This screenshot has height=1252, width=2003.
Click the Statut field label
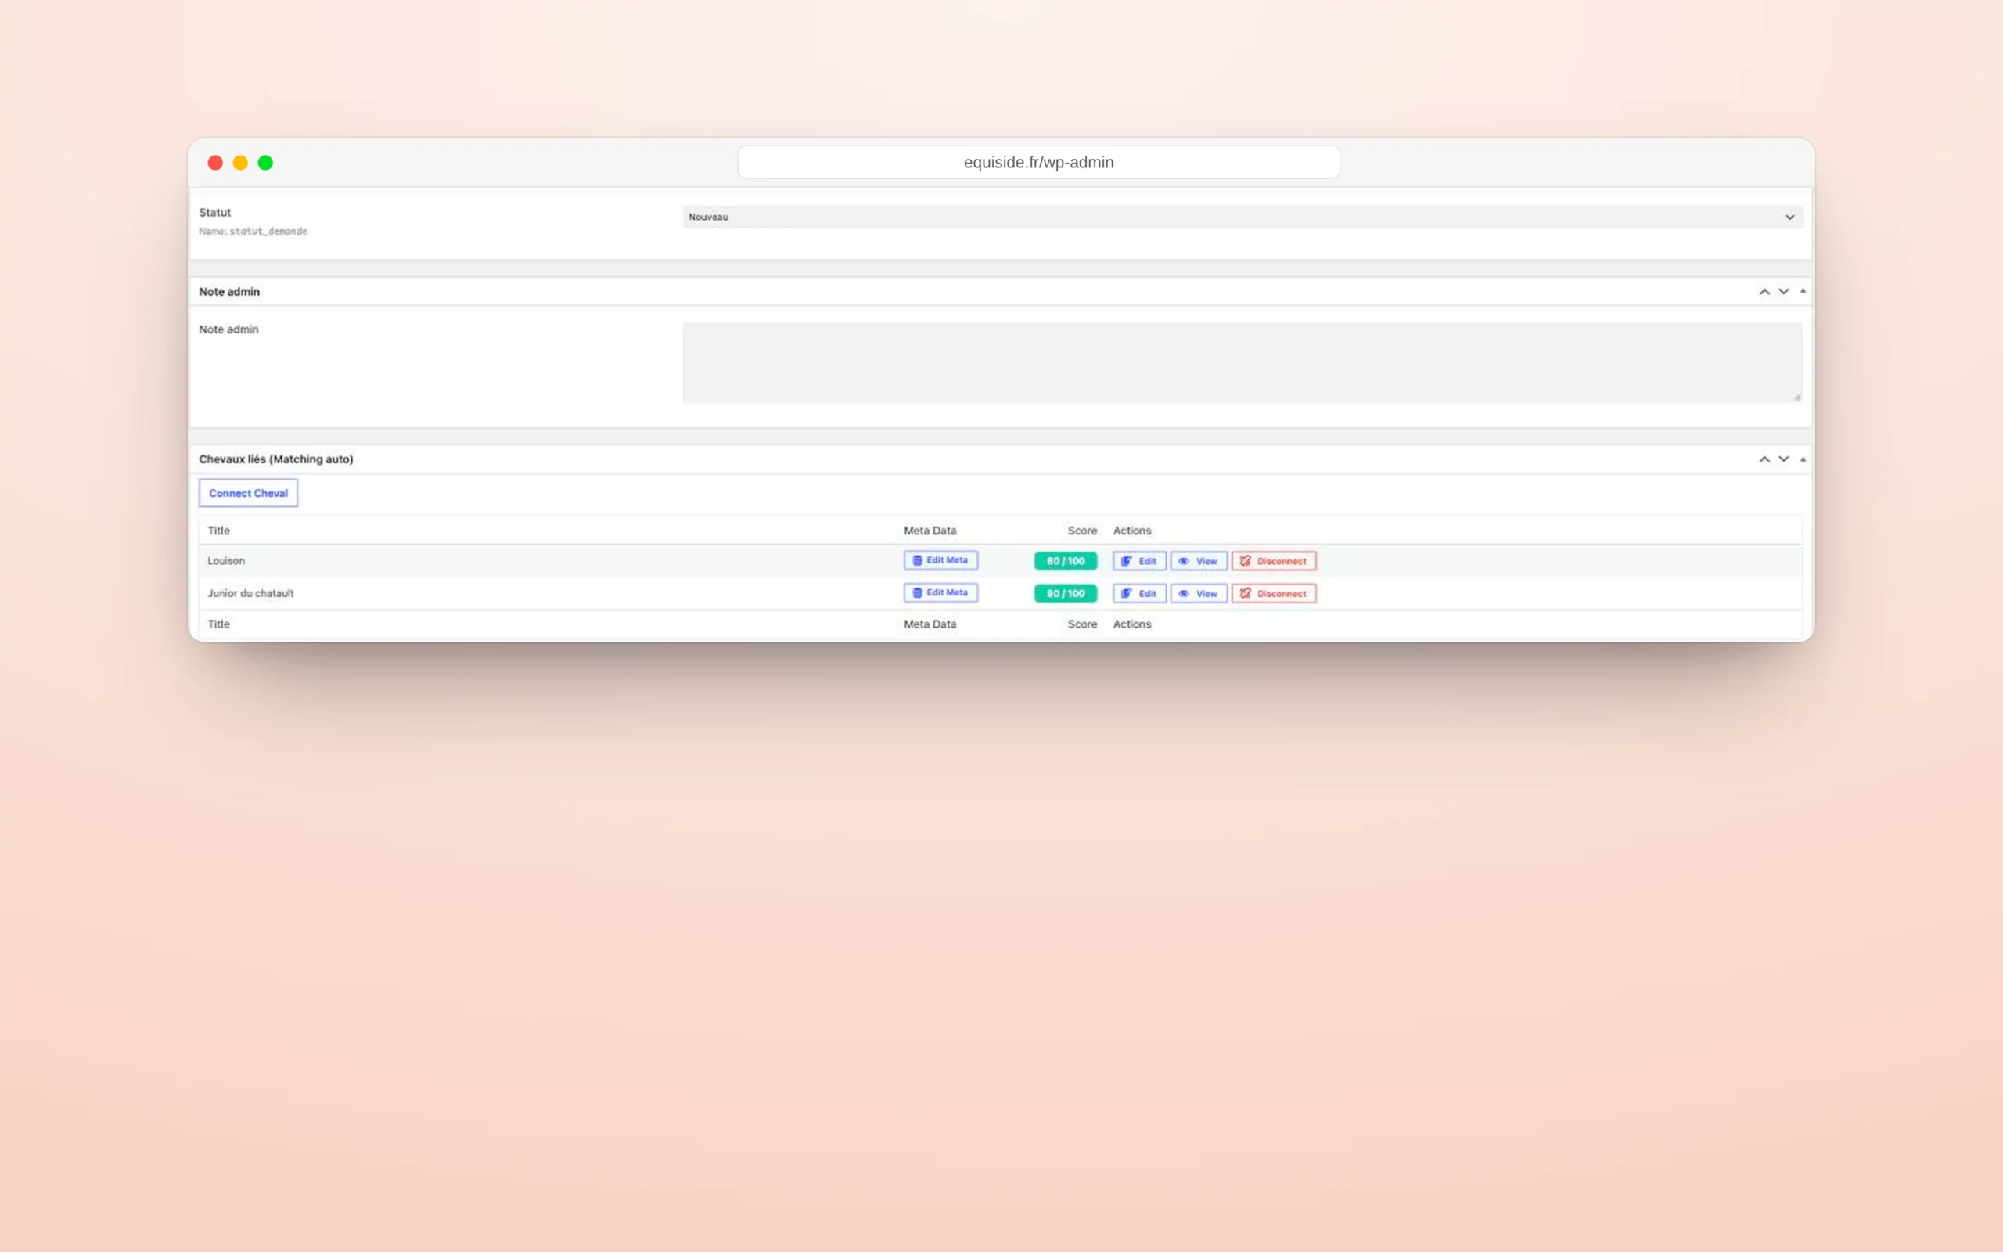click(215, 213)
